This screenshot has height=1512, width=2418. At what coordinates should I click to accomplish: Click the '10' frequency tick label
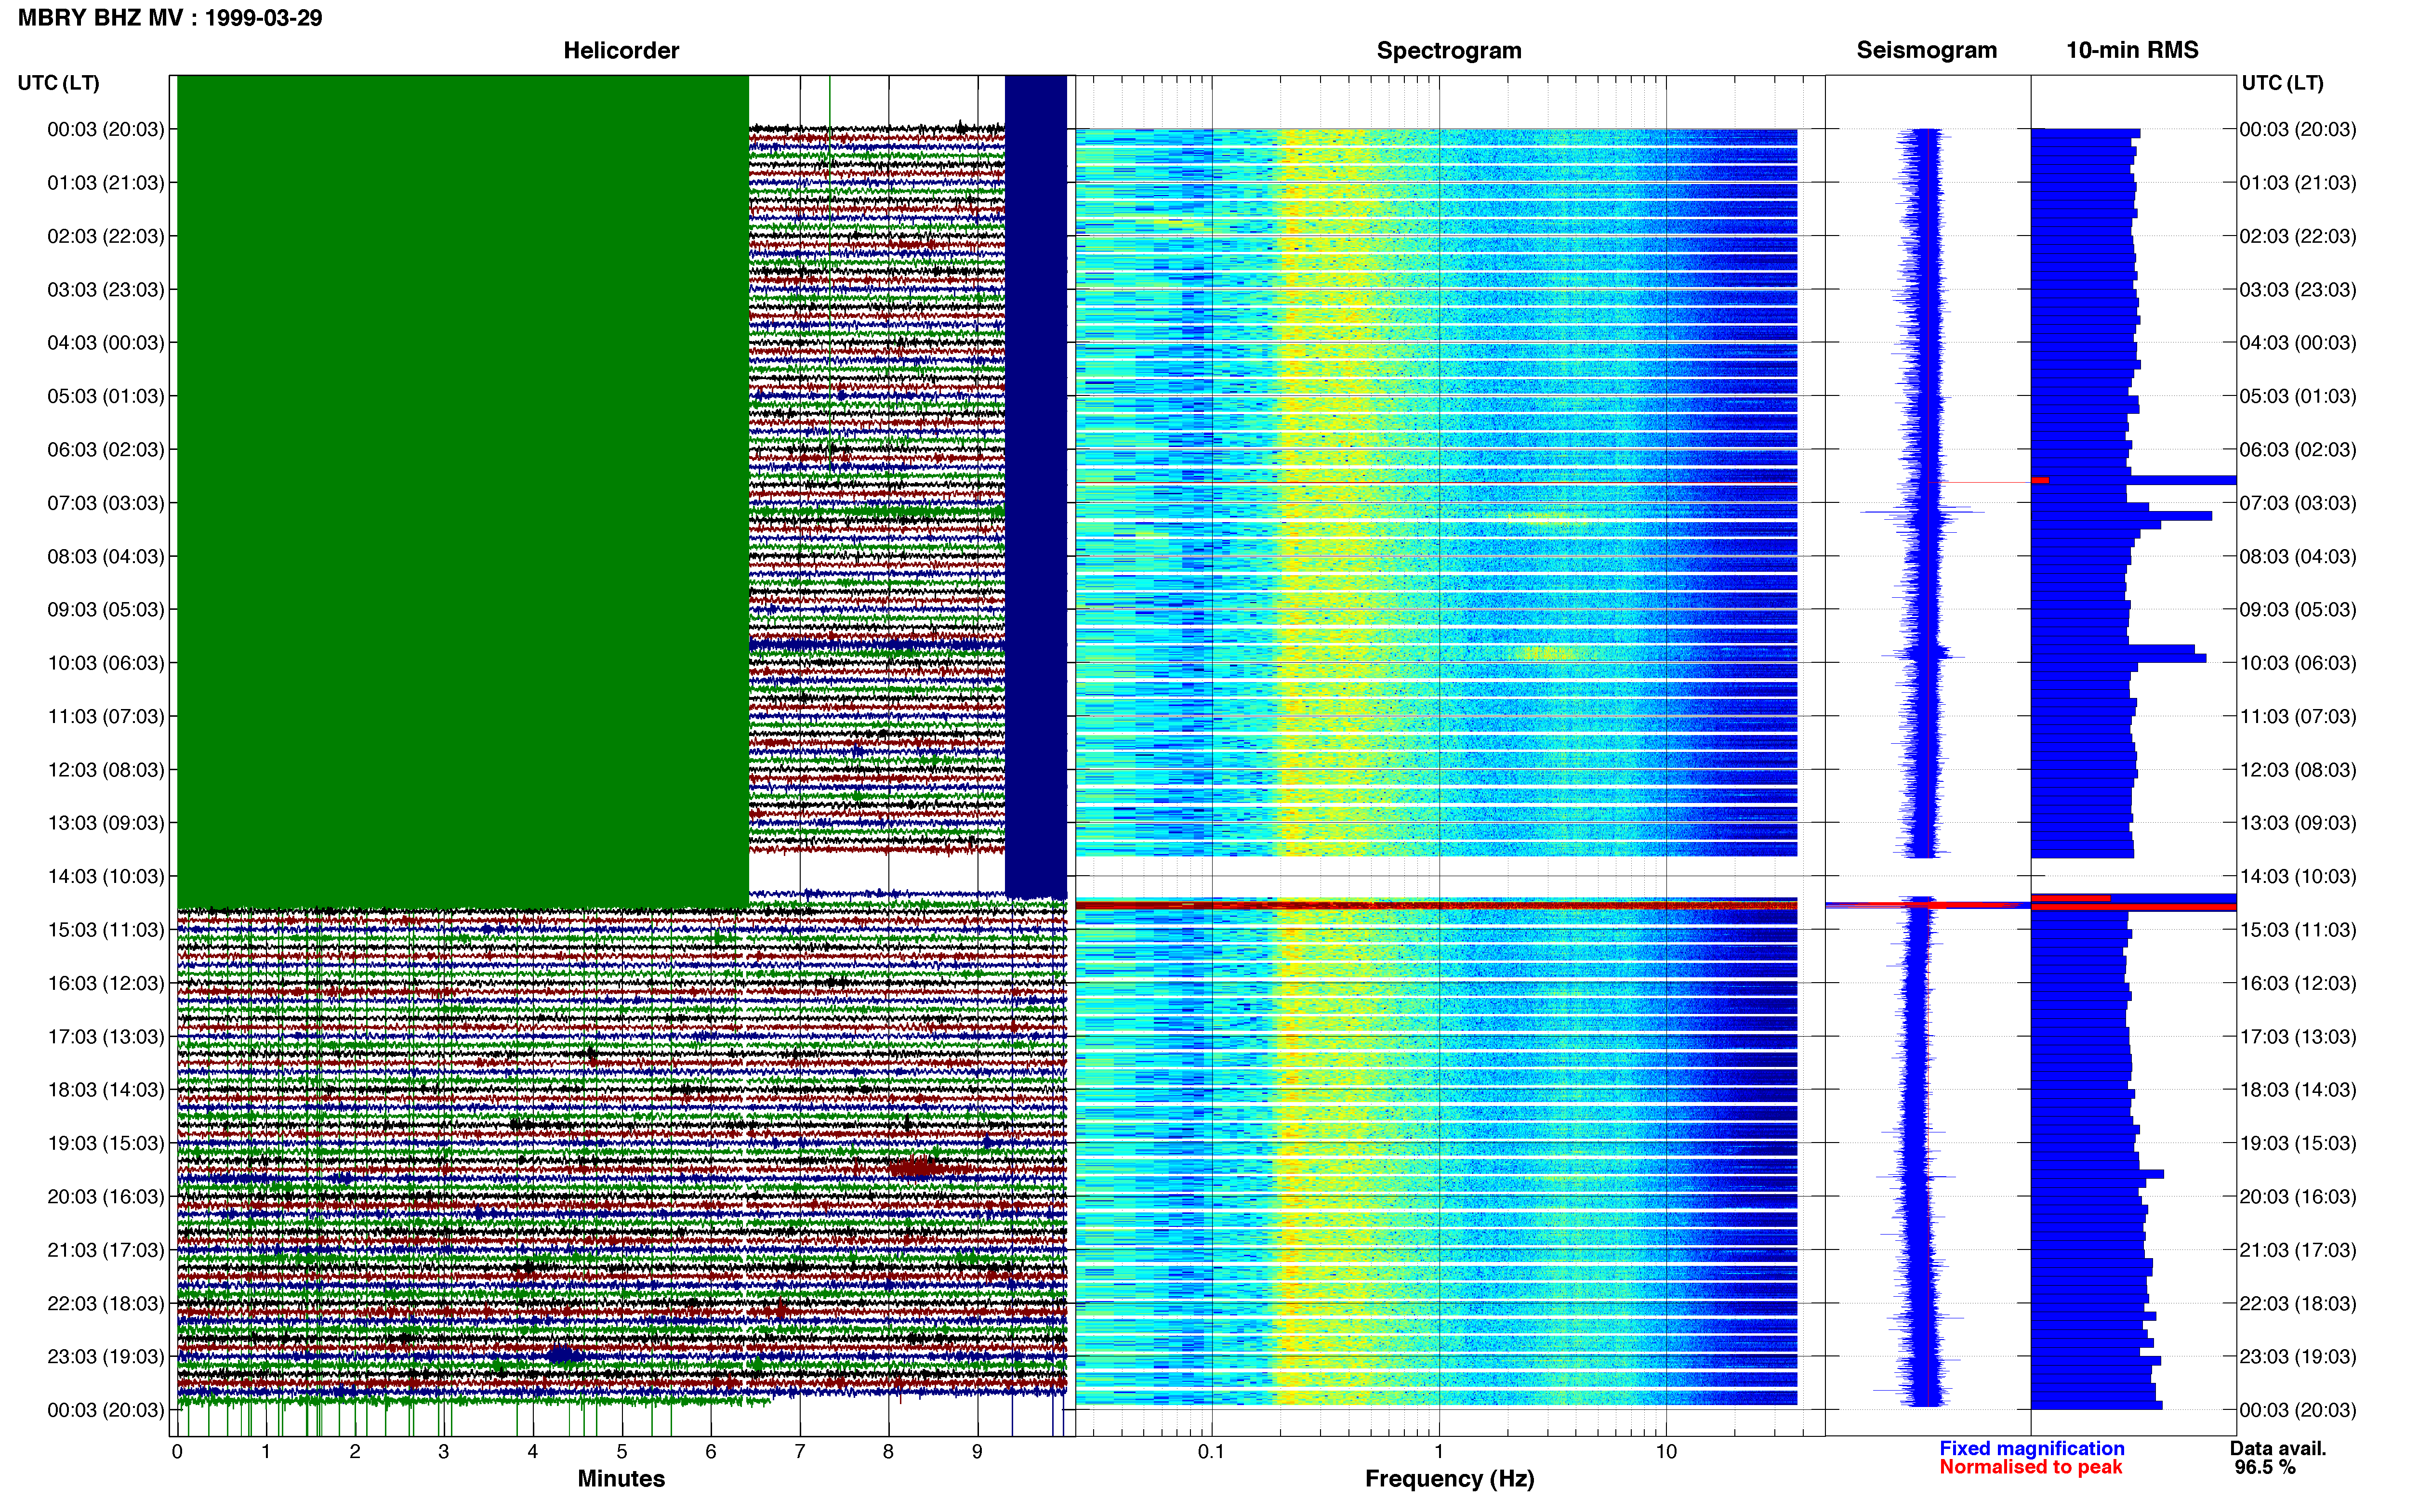tap(1666, 1452)
